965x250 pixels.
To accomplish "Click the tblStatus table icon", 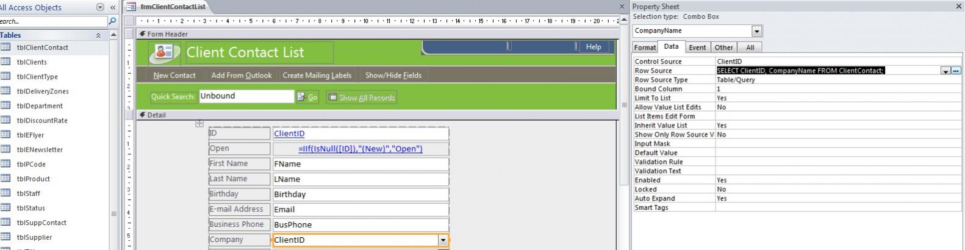I will pos(5,208).
